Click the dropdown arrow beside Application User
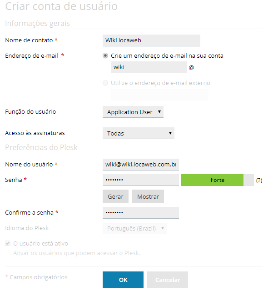The image size is (263, 291). (159, 112)
